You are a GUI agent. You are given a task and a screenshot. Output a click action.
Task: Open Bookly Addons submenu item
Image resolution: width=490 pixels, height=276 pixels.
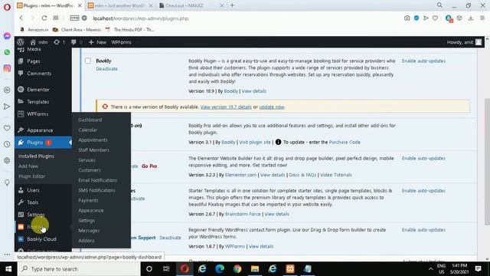pyautogui.click(x=87, y=241)
